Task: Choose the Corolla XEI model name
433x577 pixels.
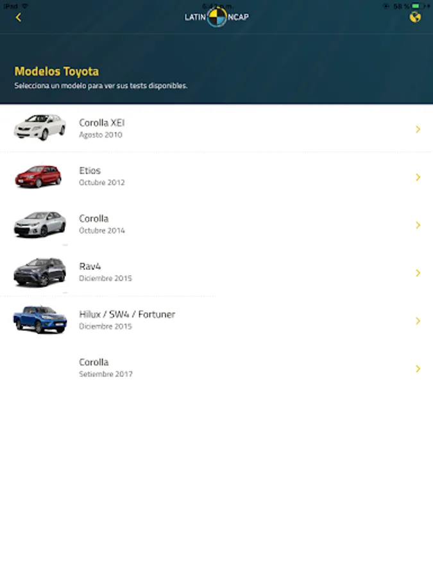Action: pos(102,122)
